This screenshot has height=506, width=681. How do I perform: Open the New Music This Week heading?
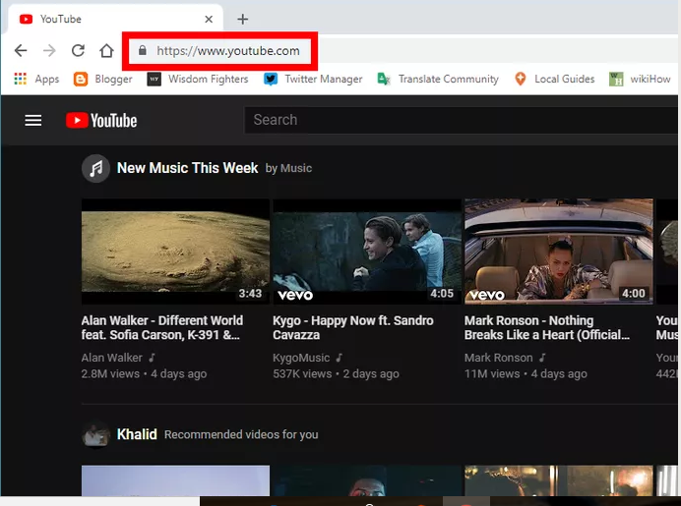(187, 168)
